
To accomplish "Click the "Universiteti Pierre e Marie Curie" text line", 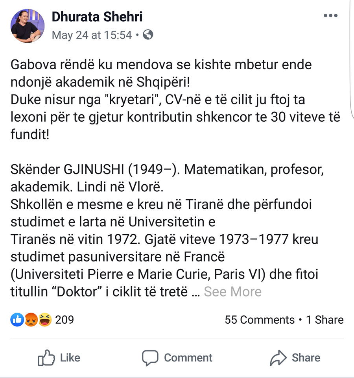I will pos(164,274).
